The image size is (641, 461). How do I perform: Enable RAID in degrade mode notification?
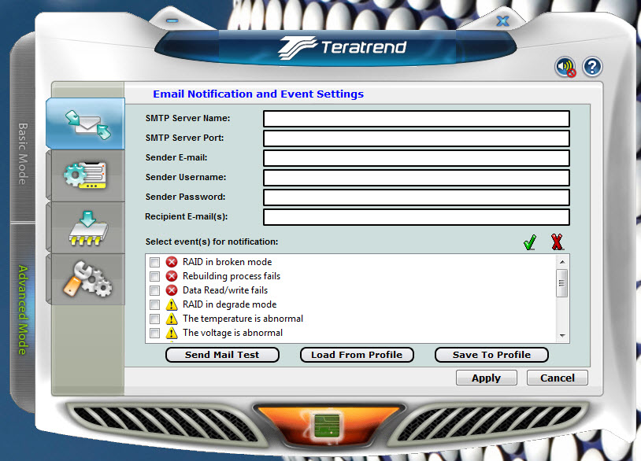coord(154,304)
